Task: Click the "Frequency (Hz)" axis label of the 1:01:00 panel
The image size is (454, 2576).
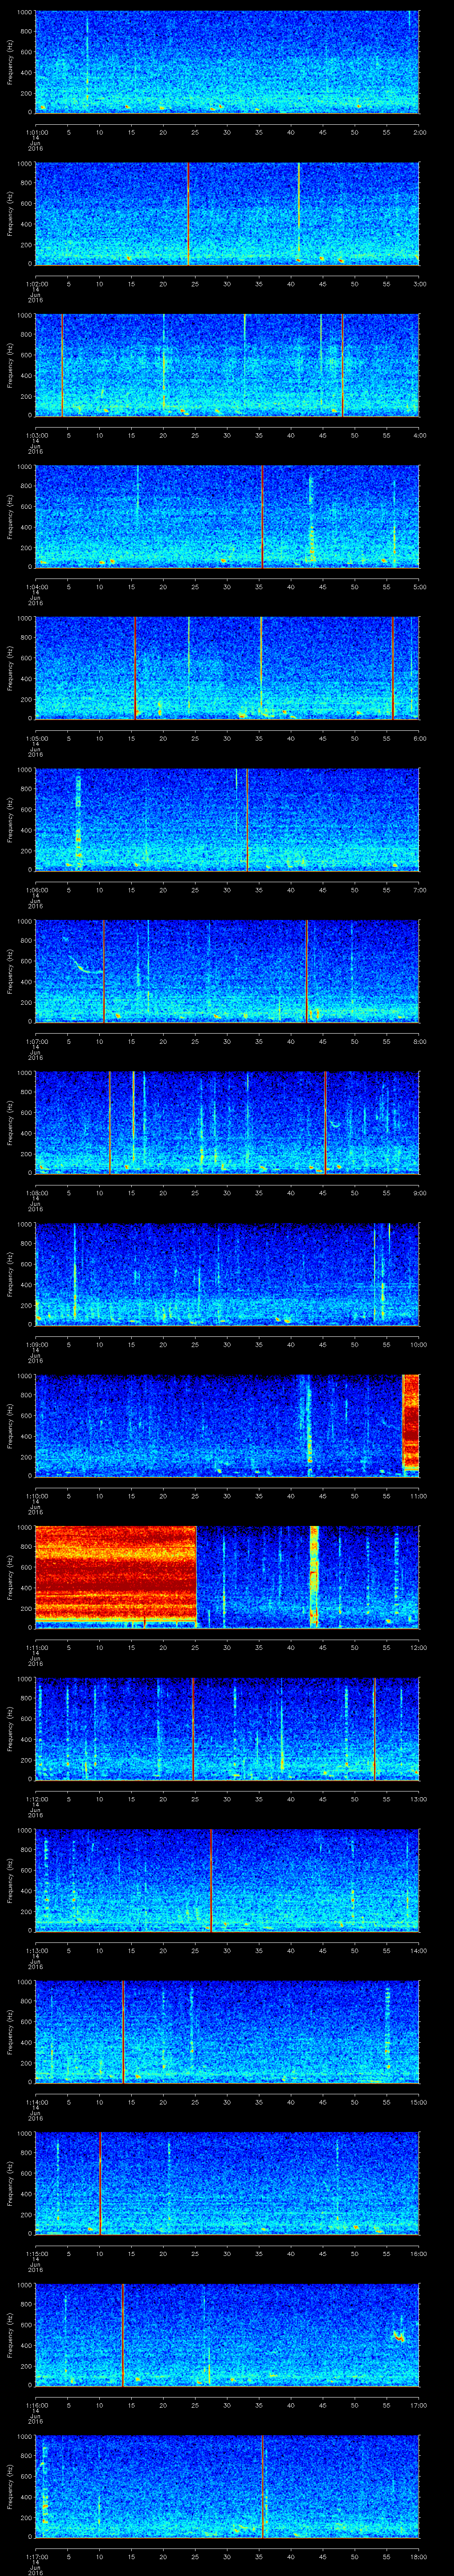Action: [x=10, y=62]
